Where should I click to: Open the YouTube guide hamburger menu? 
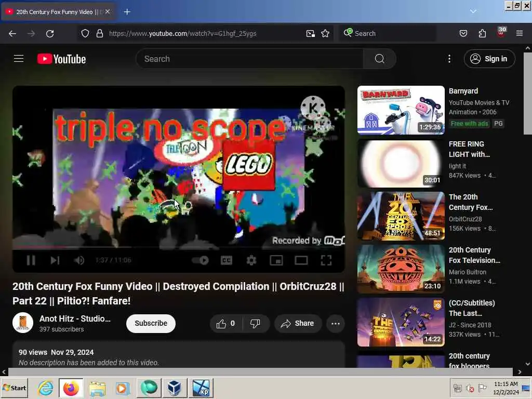pyautogui.click(x=19, y=59)
